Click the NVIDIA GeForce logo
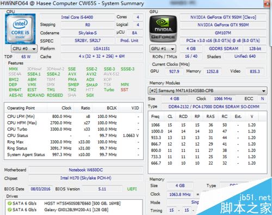 tap(163, 29)
